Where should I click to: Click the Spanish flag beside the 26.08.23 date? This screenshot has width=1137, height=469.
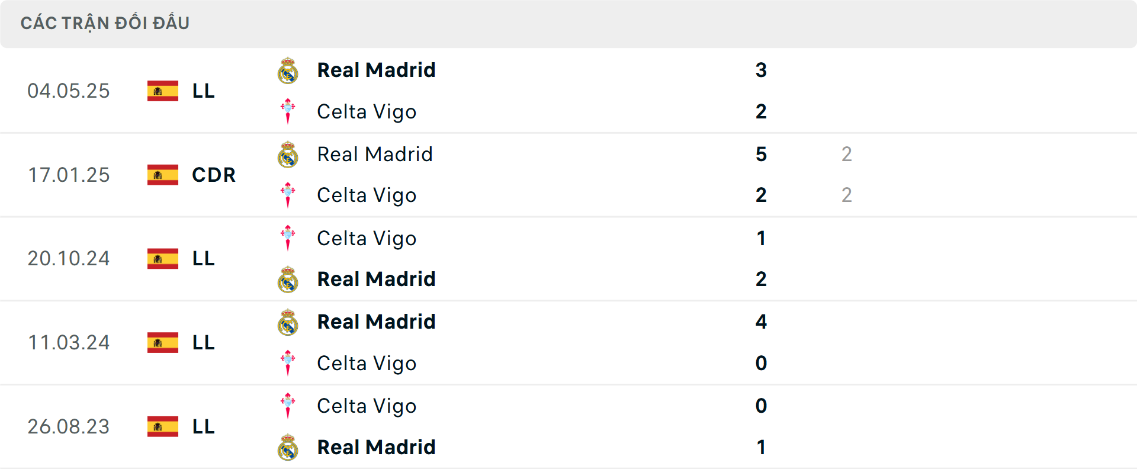tap(163, 426)
